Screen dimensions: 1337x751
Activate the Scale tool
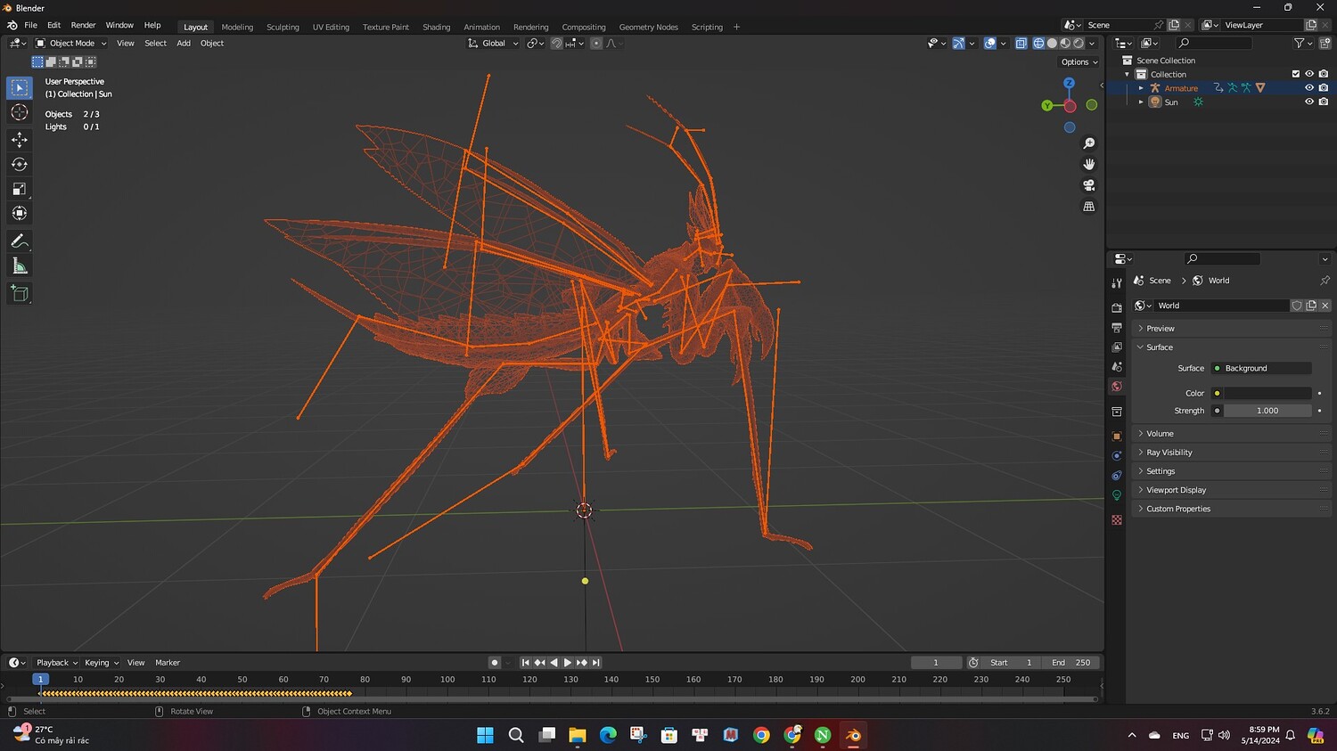[20, 189]
